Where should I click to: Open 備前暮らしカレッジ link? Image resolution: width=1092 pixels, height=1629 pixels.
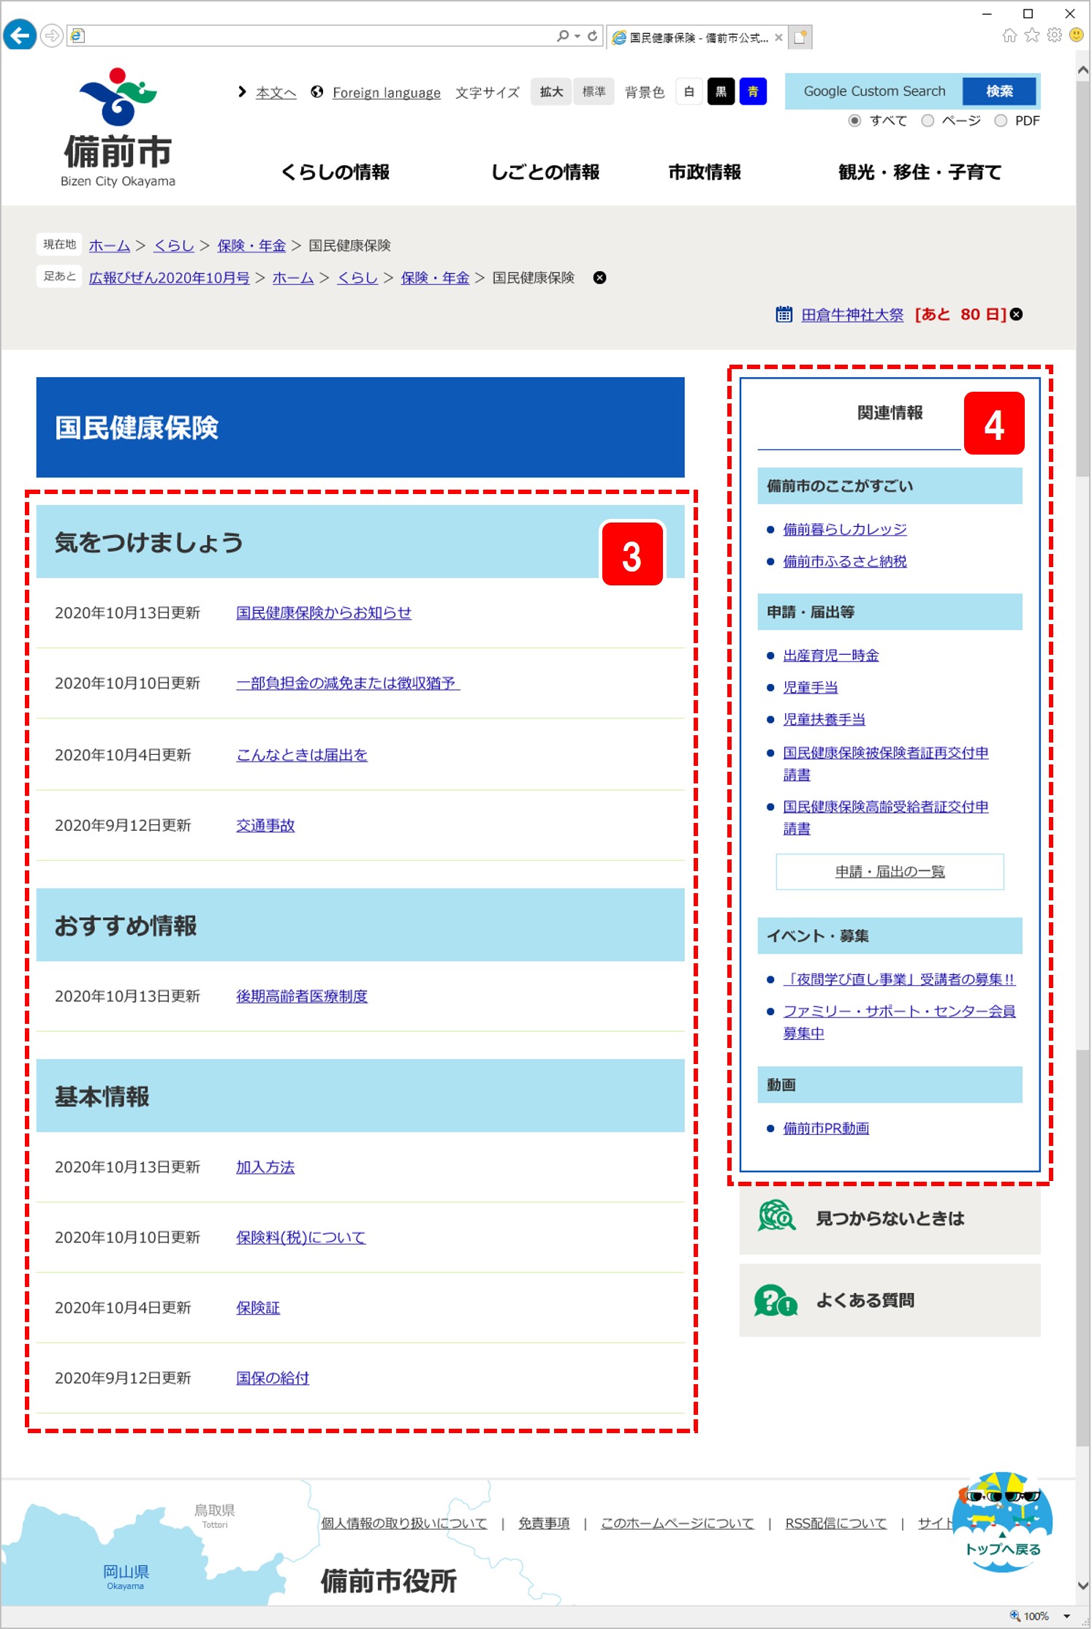845,529
